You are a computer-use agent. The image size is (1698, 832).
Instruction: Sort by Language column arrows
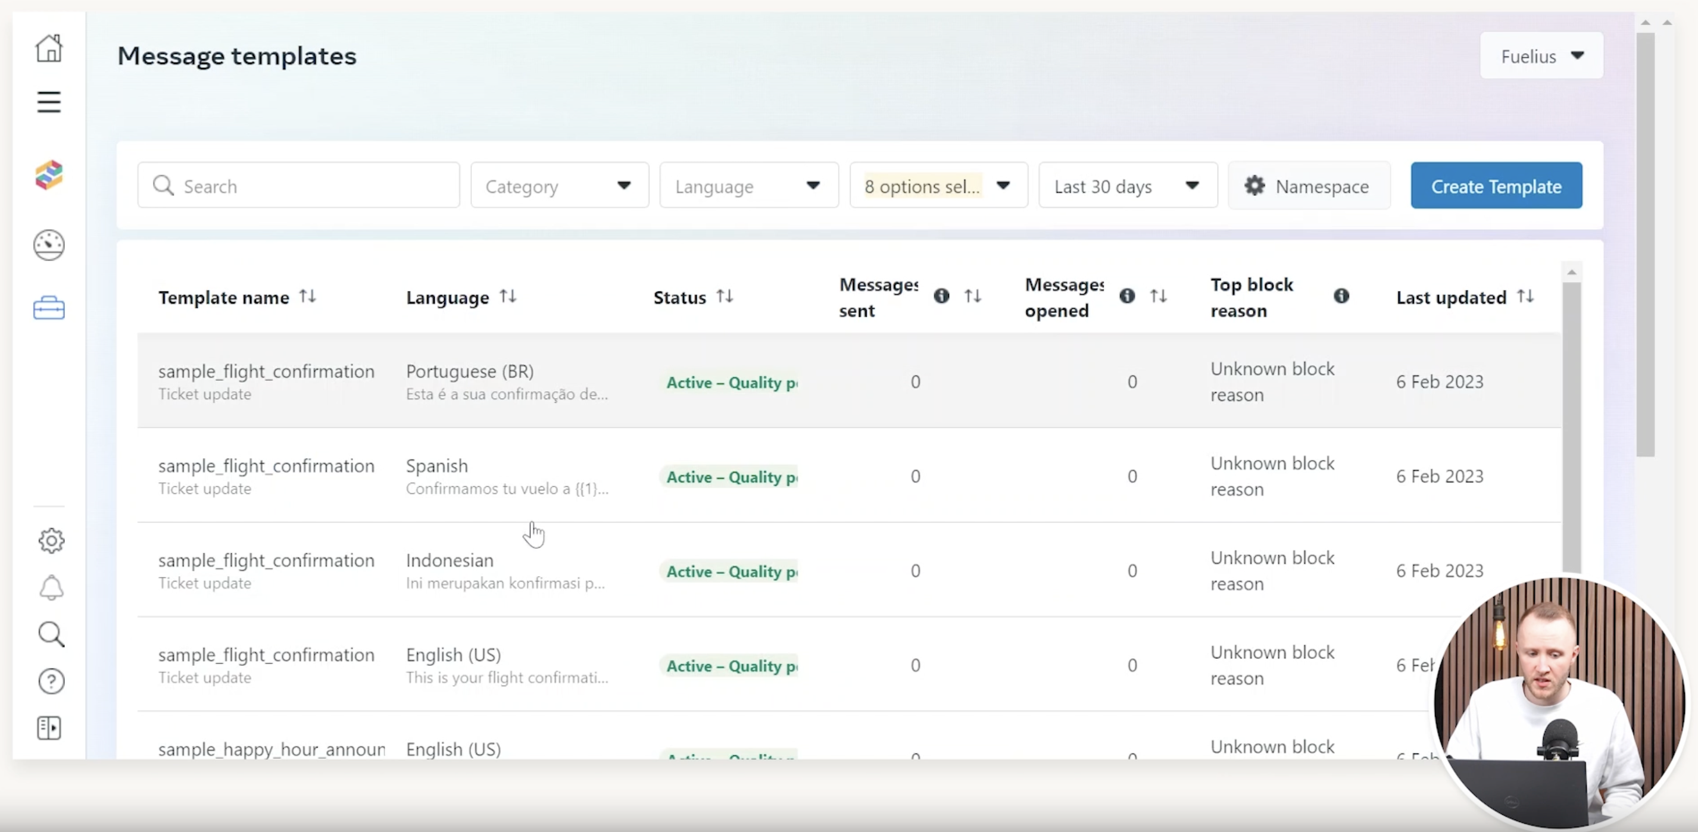pyautogui.click(x=507, y=296)
